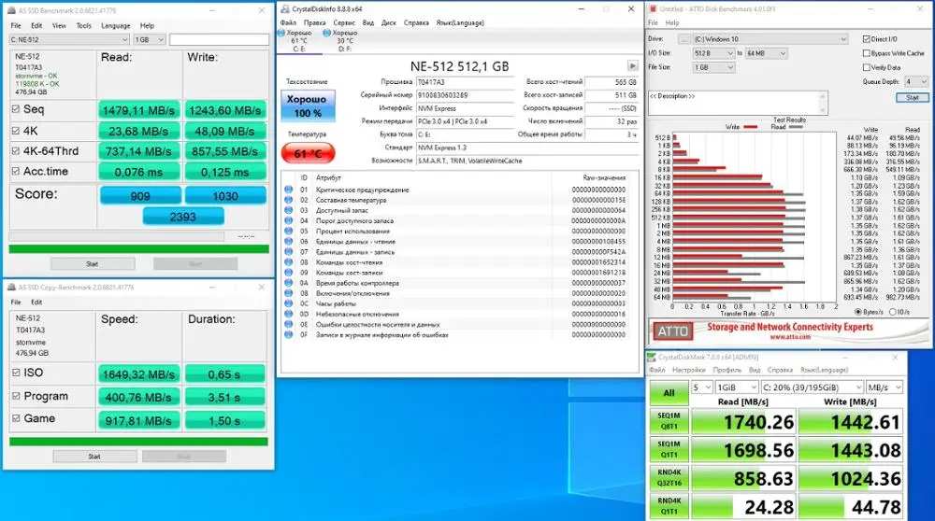Click CrystalDiskInfo next-disk arrow icon
The width and height of the screenshot is (935, 521).
[x=633, y=65]
